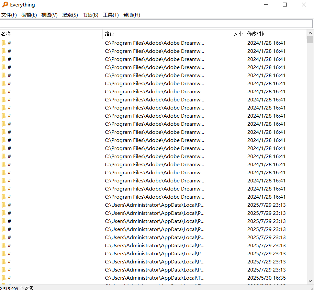The width and height of the screenshot is (314, 290).
Task: Open the 编辑(E) menu
Action: (x=29, y=15)
